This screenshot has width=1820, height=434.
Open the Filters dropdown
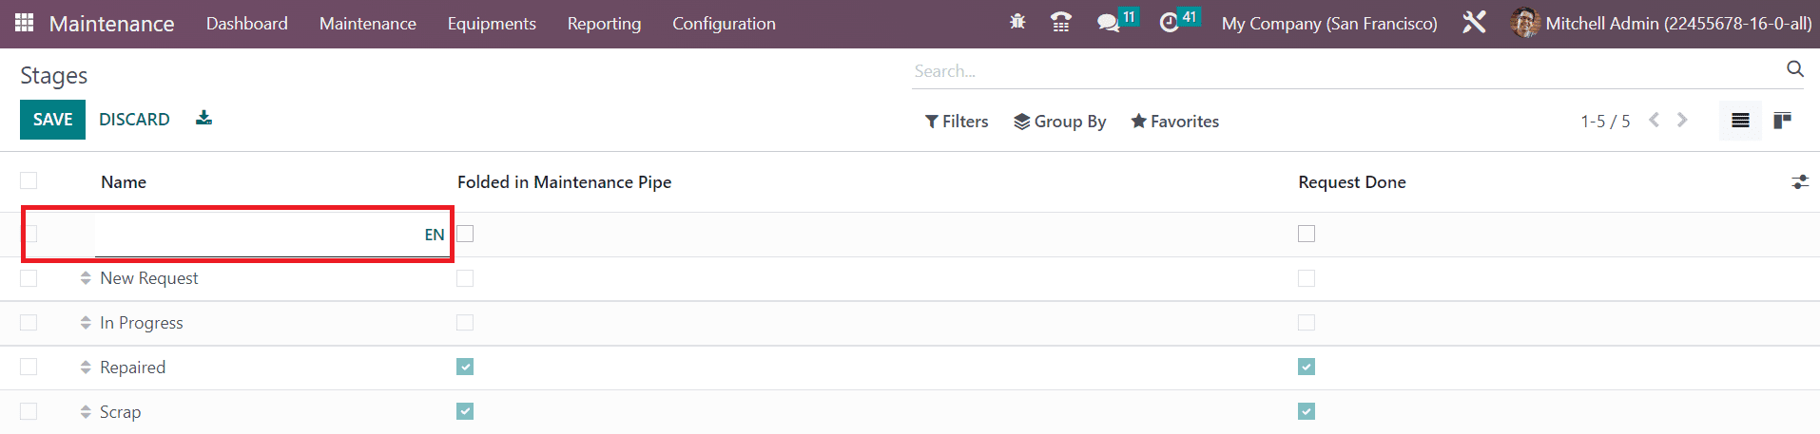point(957,122)
